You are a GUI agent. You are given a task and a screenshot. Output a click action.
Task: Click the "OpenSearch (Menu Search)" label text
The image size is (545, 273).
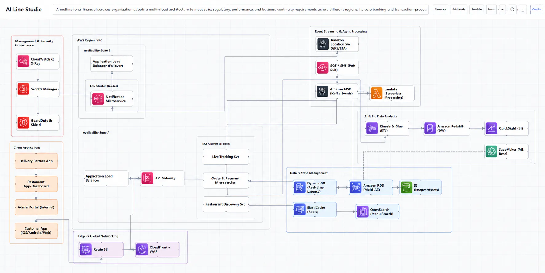382,212
